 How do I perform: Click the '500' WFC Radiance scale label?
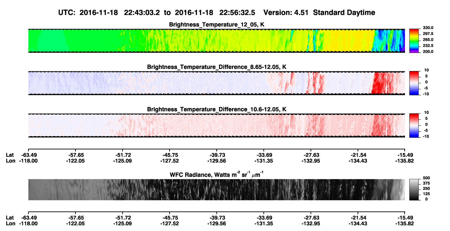click(x=426, y=178)
